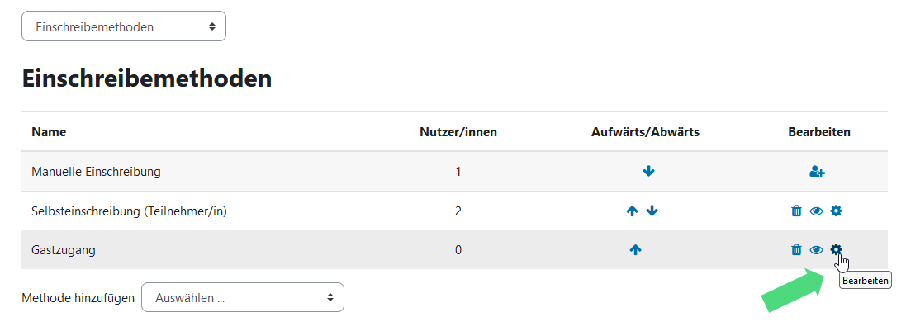Viewport: 906px width, 336px height.
Task: Delete the Gastzugang enrolment method
Action: click(x=796, y=249)
